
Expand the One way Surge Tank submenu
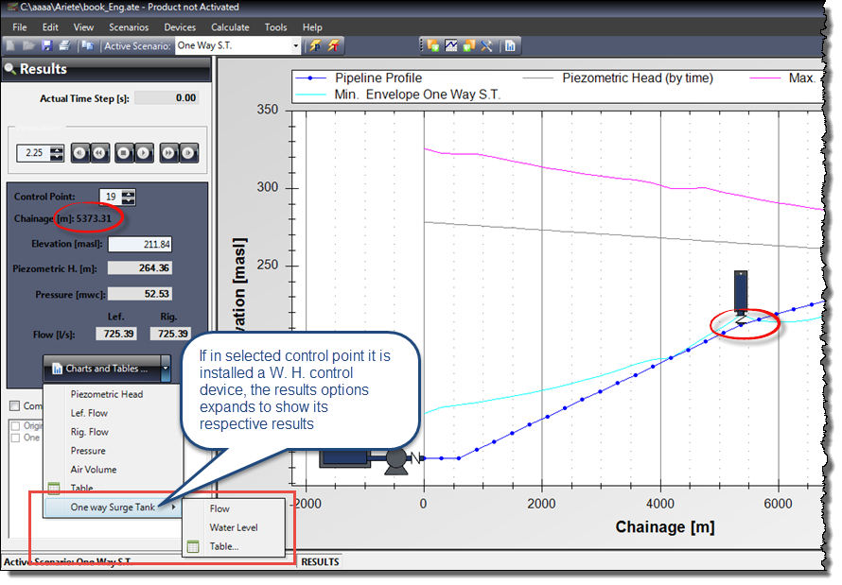[114, 508]
